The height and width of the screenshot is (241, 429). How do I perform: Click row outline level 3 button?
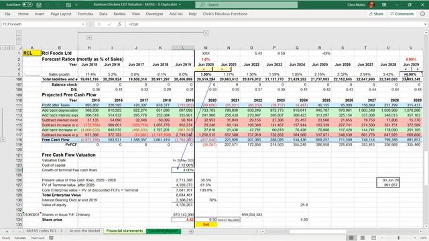point(12,48)
